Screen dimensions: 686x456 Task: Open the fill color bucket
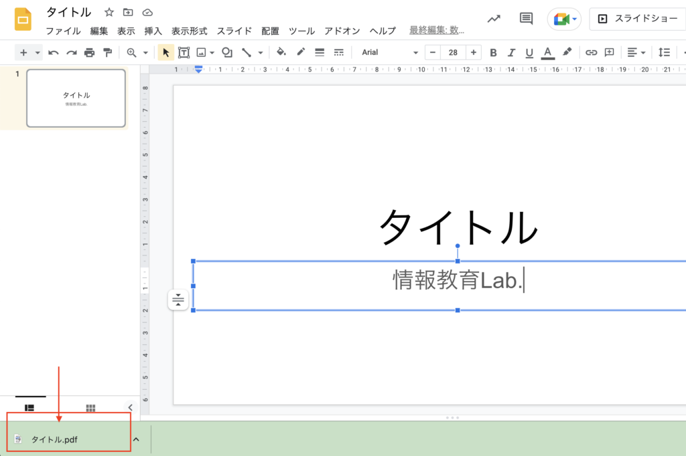[x=281, y=52]
